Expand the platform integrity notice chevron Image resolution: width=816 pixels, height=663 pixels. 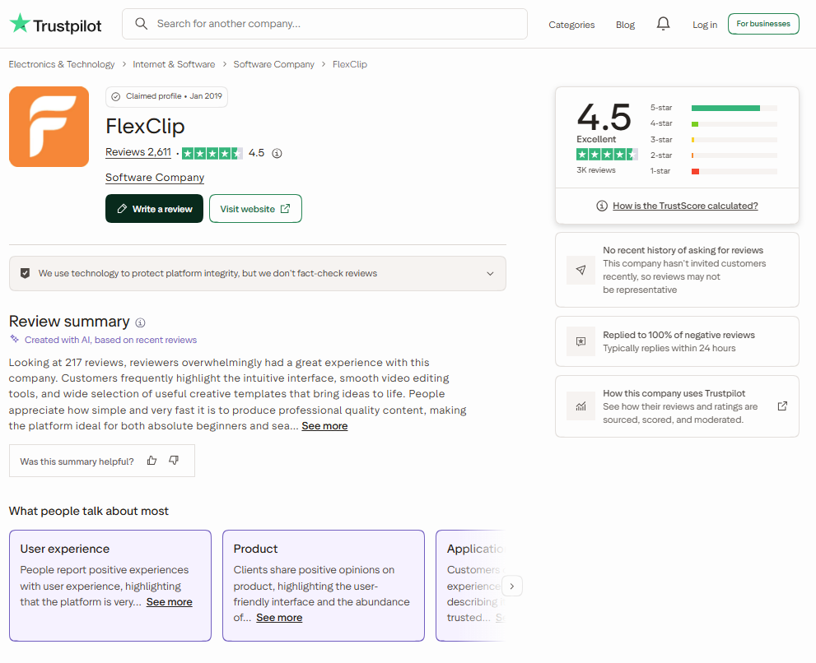click(490, 274)
